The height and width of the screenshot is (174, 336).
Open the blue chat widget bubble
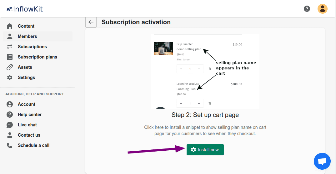click(x=322, y=161)
